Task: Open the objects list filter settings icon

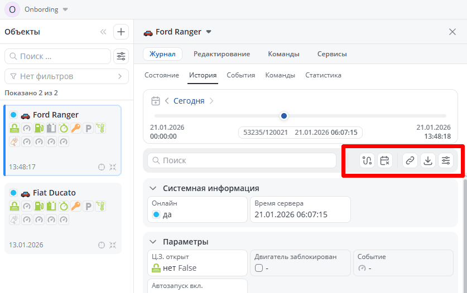Action: pyautogui.click(x=121, y=56)
